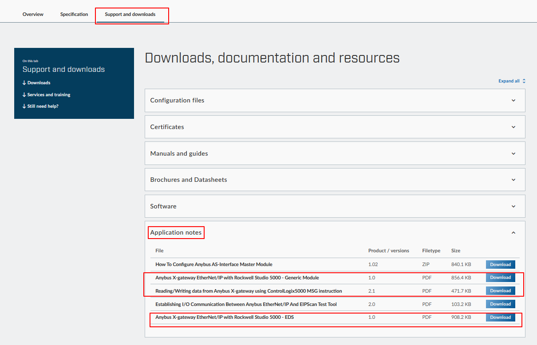Download the Generic Module PDF

tap(501, 278)
